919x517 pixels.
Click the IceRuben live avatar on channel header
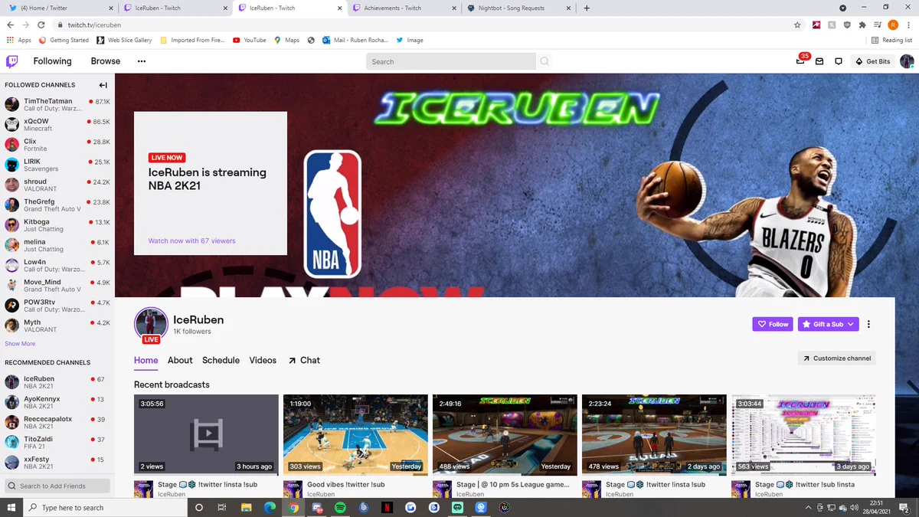point(151,325)
